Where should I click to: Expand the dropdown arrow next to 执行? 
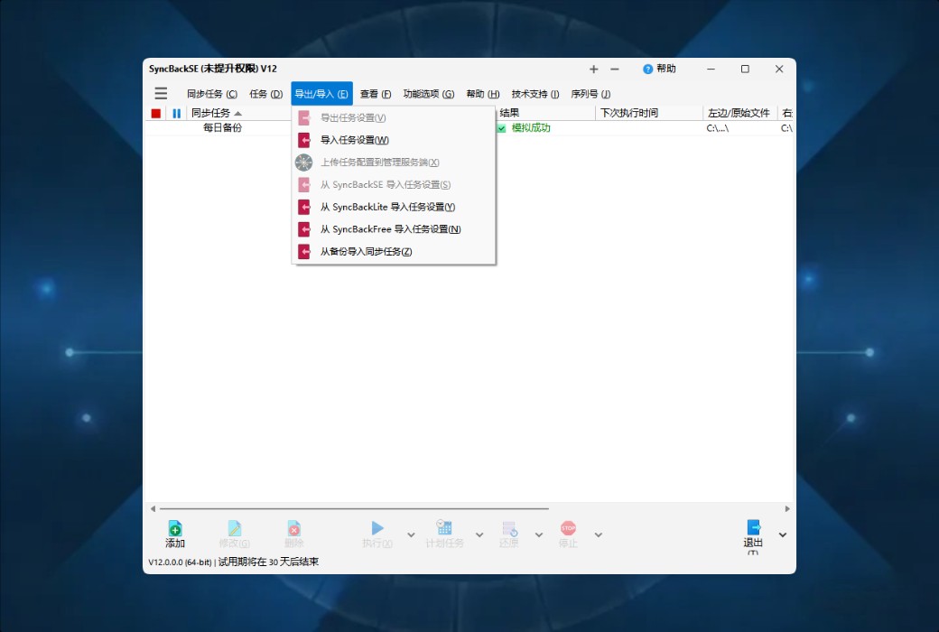[408, 534]
